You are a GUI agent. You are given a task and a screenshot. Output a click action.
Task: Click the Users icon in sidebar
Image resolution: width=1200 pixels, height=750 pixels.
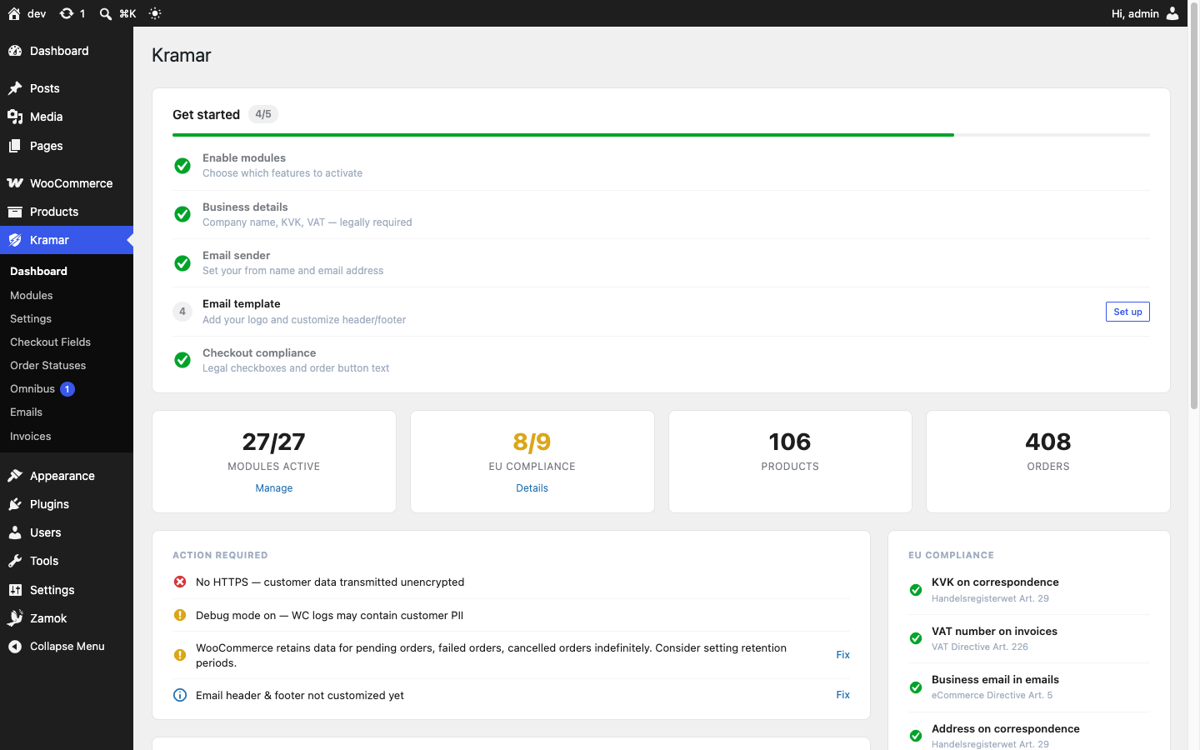click(15, 532)
